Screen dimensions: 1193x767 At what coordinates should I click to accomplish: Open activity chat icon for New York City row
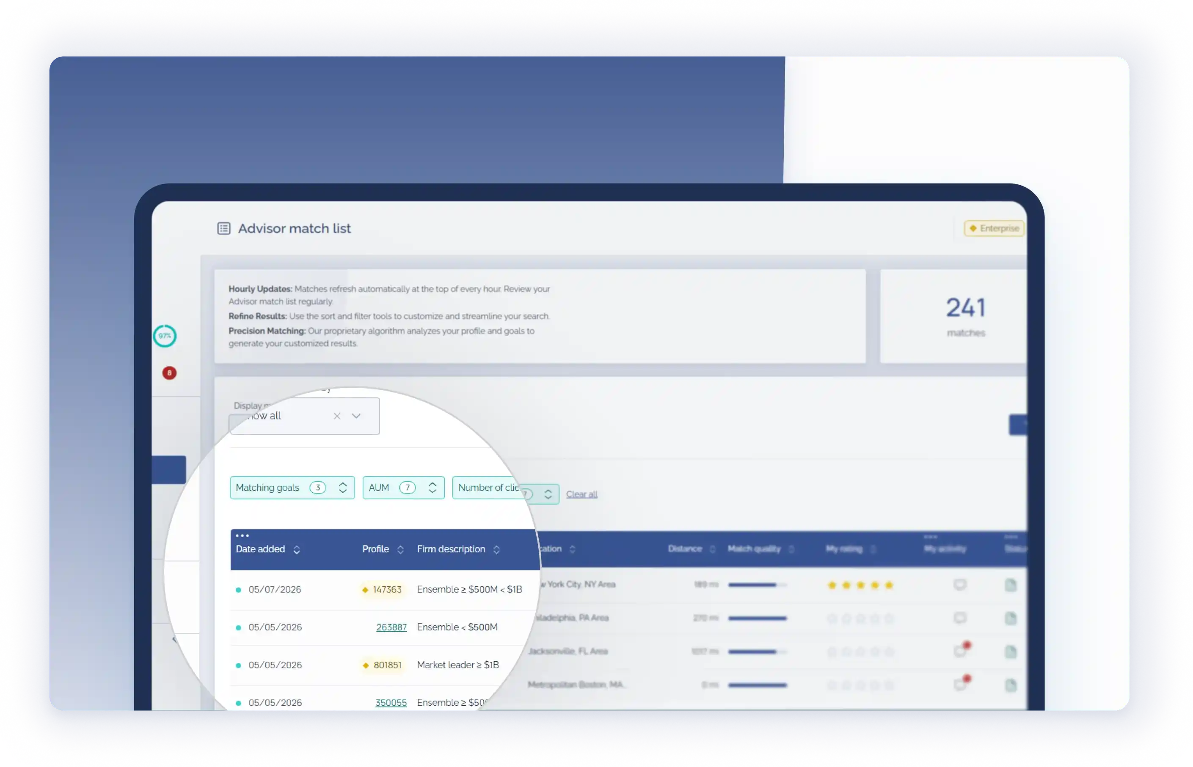click(x=960, y=585)
